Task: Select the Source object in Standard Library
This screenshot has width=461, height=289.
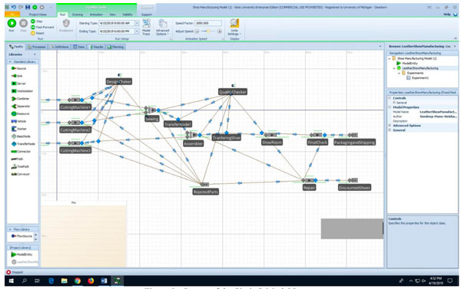Action: (18, 68)
